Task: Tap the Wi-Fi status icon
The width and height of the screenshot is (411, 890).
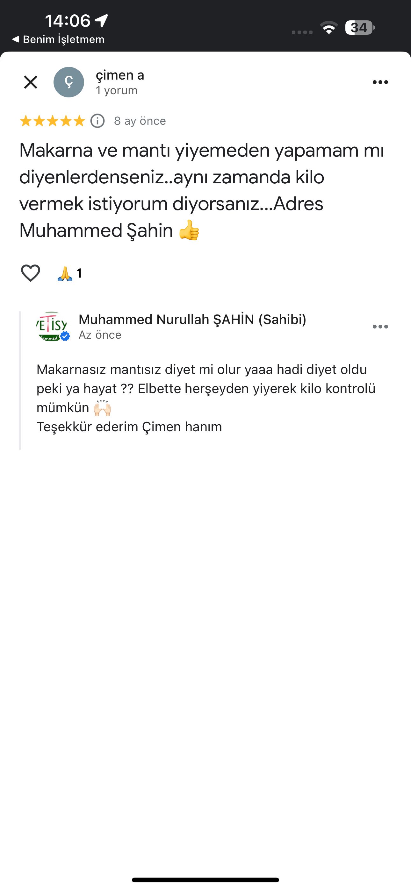Action: tap(329, 28)
